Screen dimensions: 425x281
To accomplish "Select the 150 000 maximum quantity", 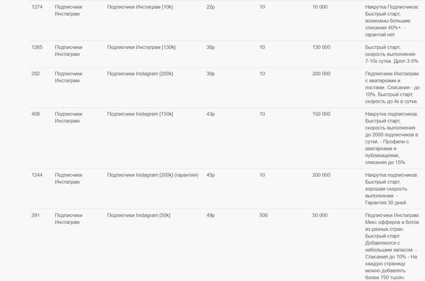I will pyautogui.click(x=321, y=114).
